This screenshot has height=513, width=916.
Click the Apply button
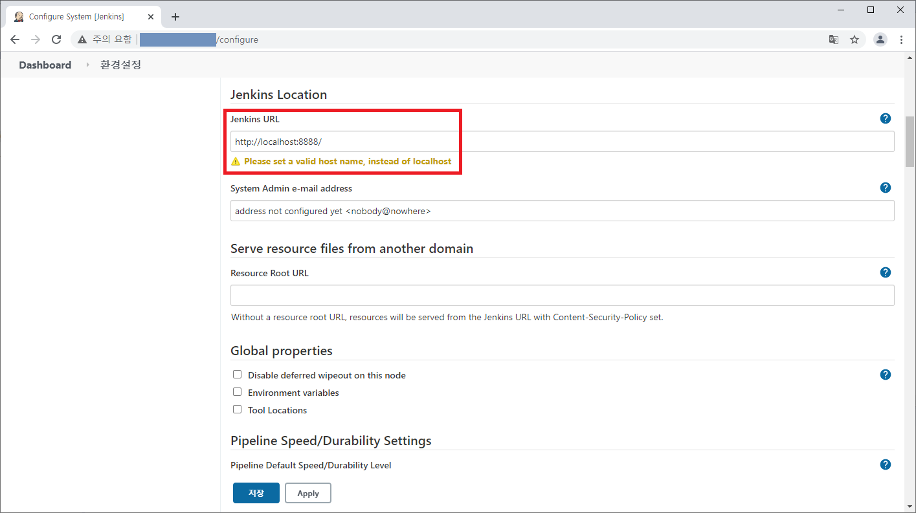pos(308,493)
